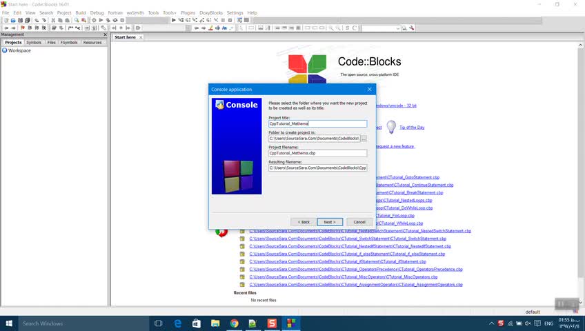
Task: Click the Resulting filename field
Action: point(317,168)
